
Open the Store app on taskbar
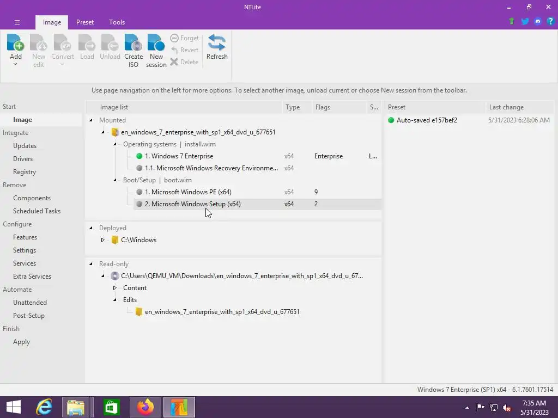click(x=111, y=407)
